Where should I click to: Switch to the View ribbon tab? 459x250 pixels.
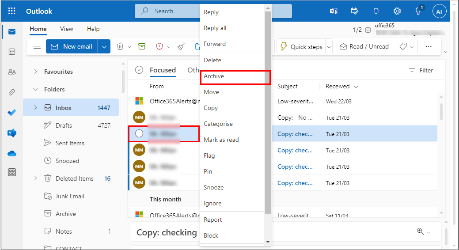66,29
